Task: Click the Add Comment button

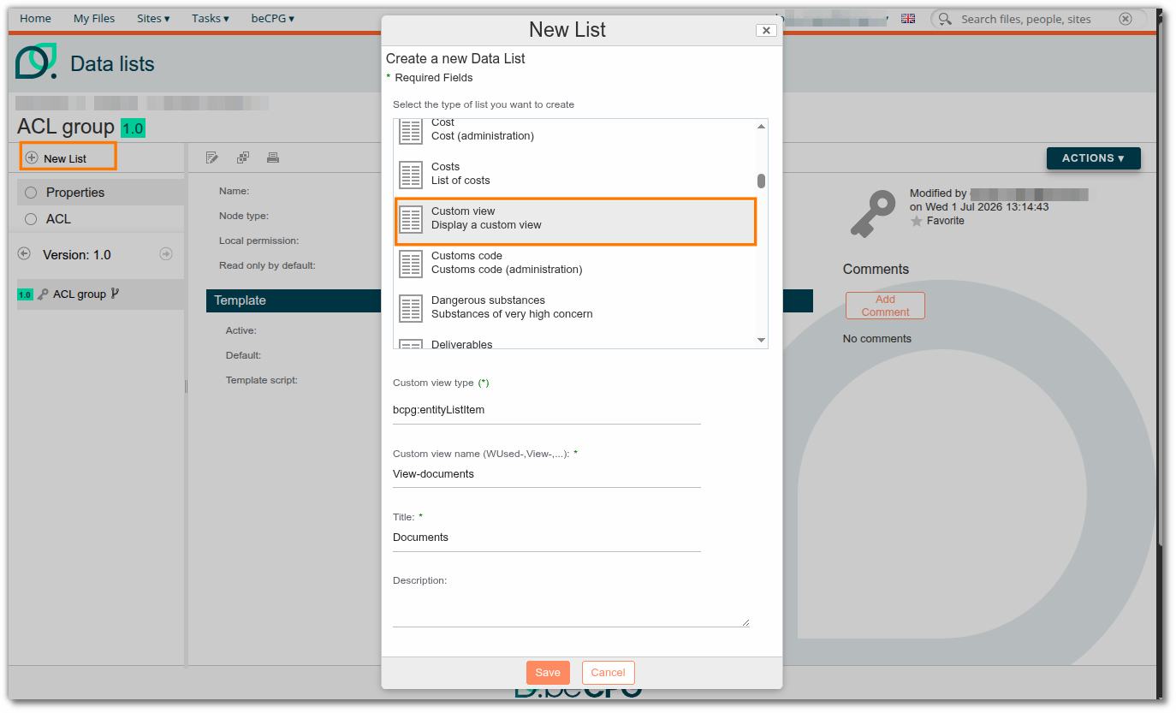Action: (x=885, y=306)
